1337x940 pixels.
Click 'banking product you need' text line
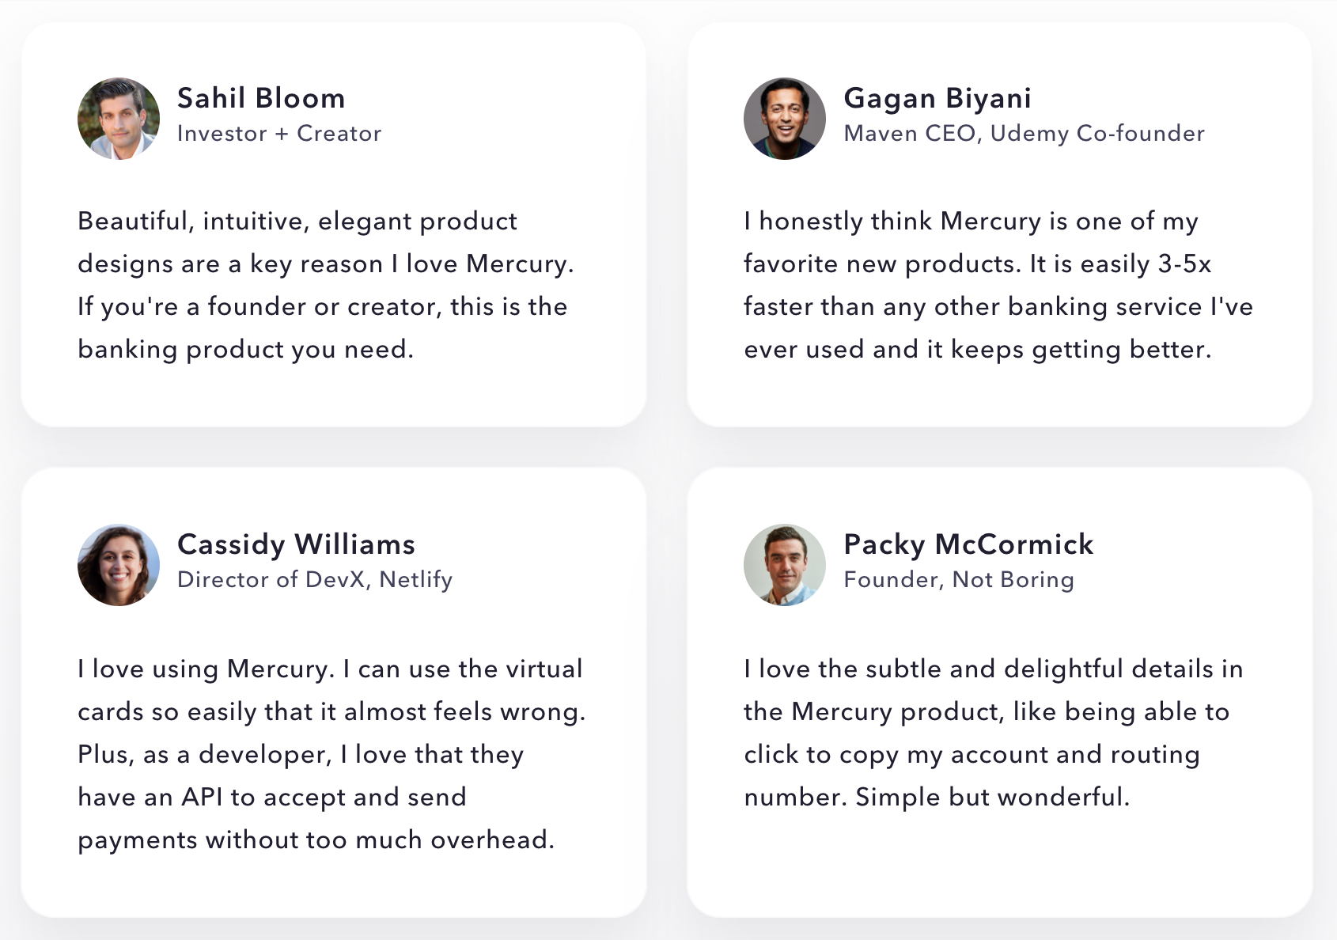click(245, 350)
